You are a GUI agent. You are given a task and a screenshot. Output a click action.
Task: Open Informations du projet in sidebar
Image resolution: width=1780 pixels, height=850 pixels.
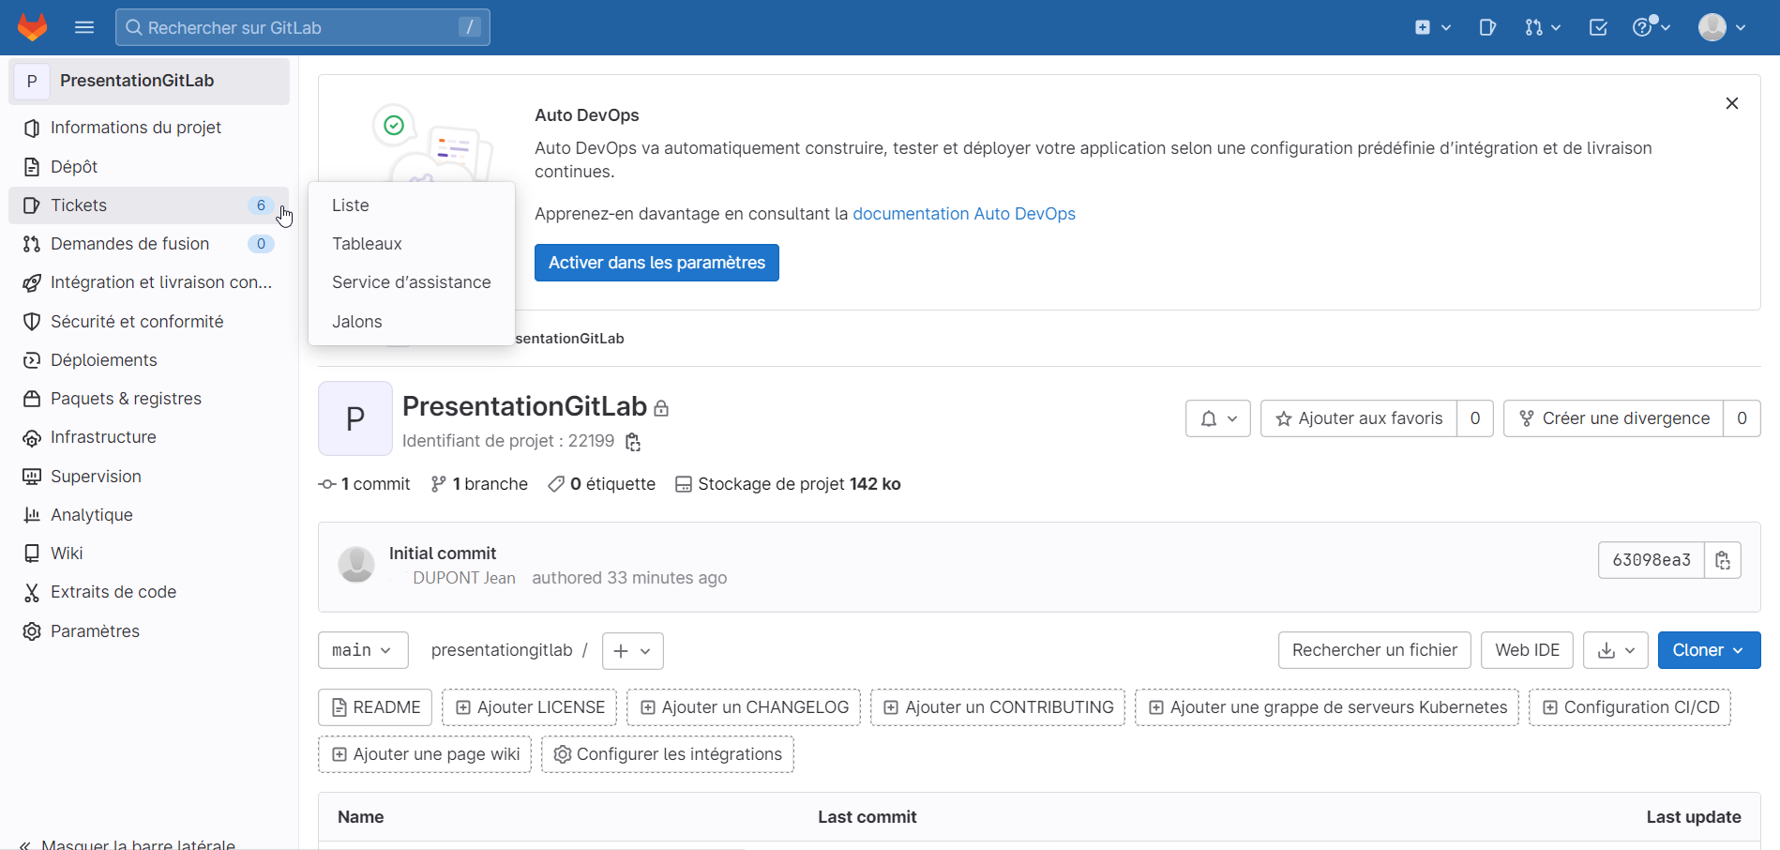149,128
